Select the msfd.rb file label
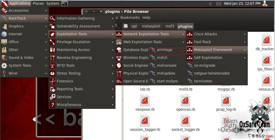The width and height of the screenshot is (275, 140). point(185,89)
